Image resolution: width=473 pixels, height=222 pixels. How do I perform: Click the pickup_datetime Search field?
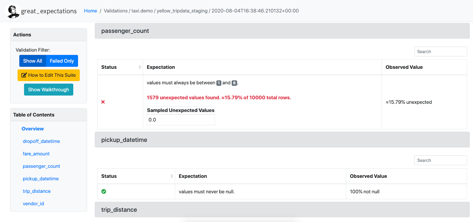(440, 160)
